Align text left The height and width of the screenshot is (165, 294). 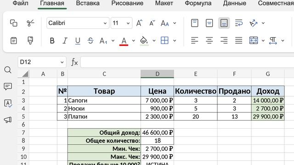click(x=194, y=40)
